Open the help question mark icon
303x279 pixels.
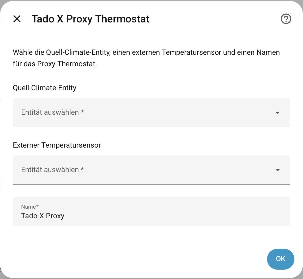coord(286,19)
